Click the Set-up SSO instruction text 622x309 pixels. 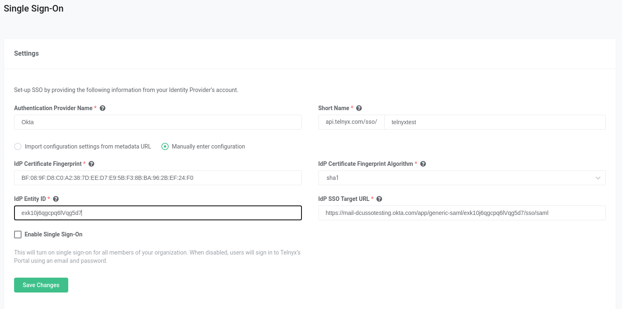pos(126,90)
